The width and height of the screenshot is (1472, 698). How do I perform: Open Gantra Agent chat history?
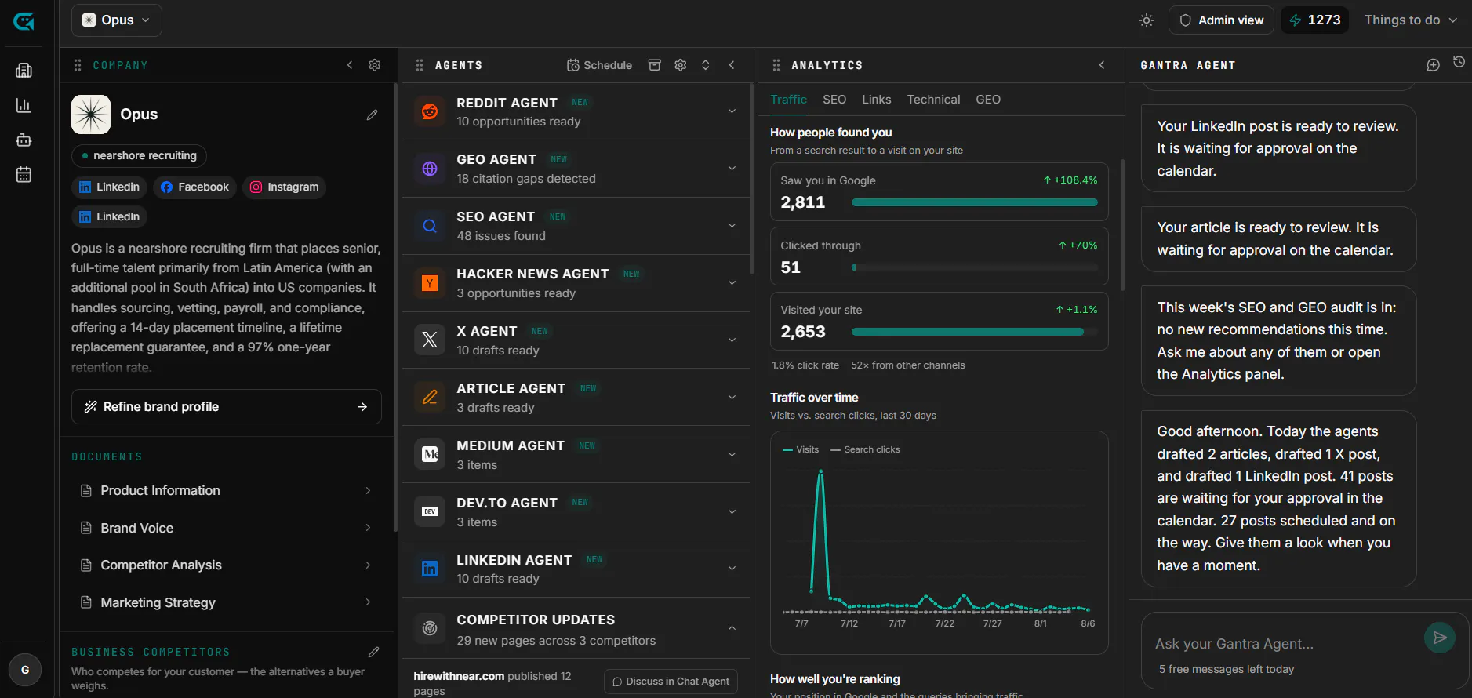pyautogui.click(x=1459, y=62)
